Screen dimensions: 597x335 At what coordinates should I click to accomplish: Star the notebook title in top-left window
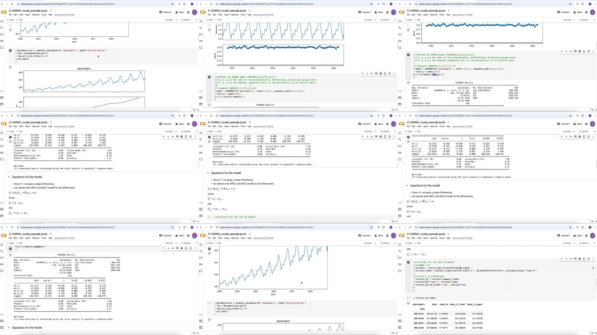point(51,11)
